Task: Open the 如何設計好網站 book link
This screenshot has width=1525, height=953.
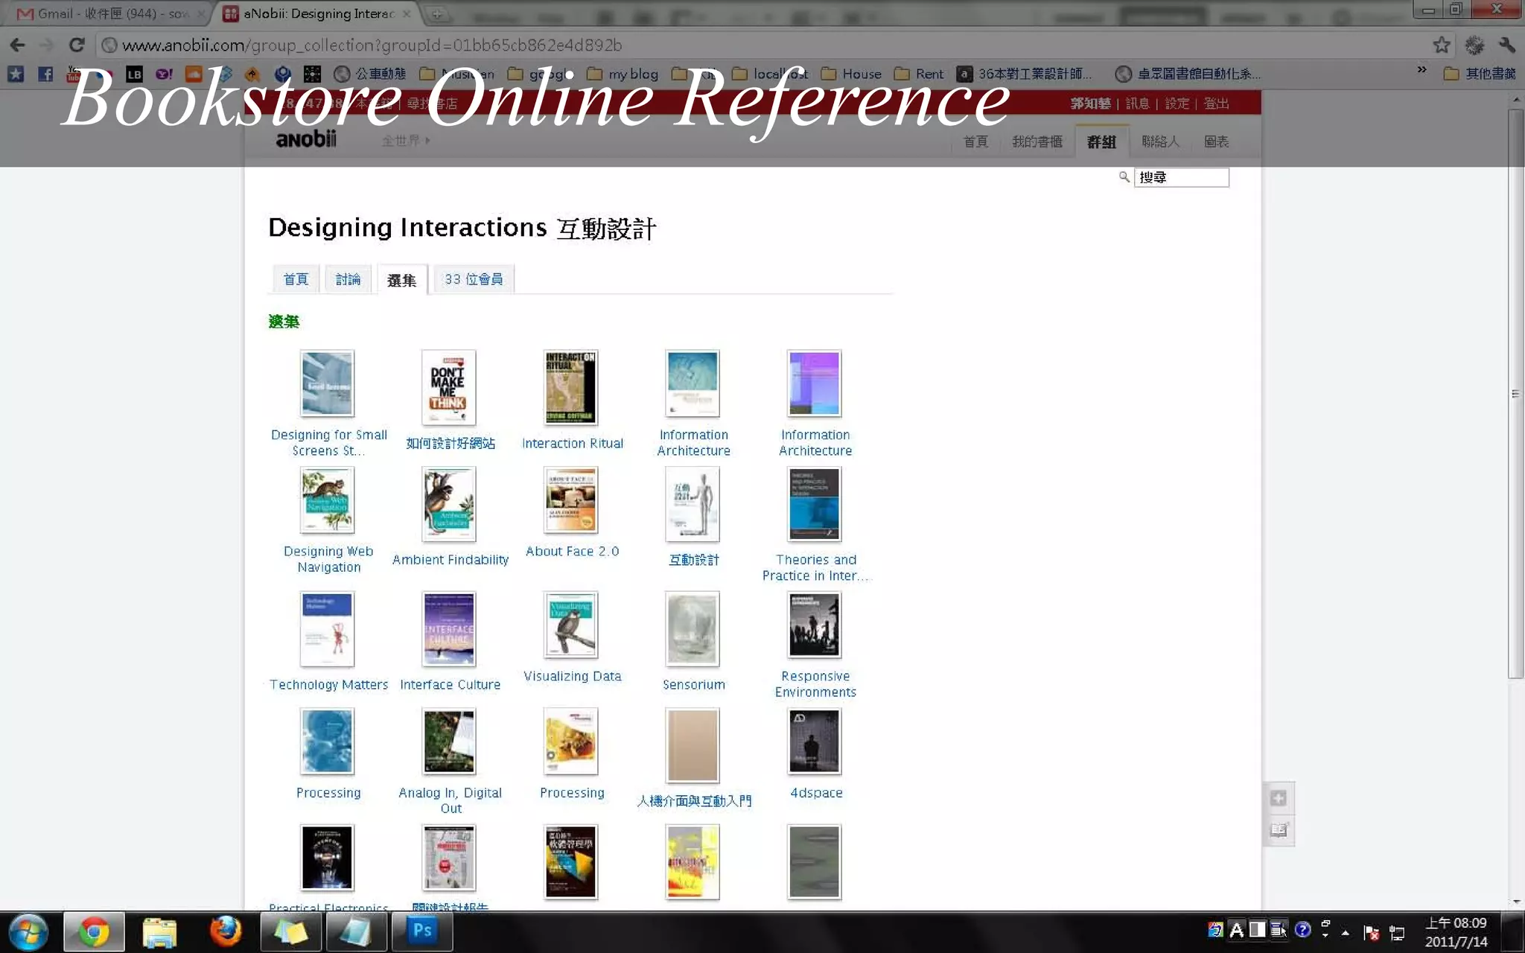Action: [451, 443]
